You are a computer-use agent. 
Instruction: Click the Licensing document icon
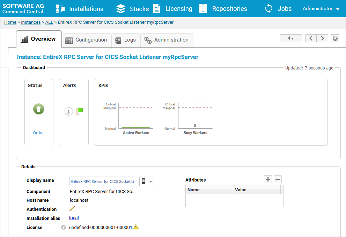pyautogui.click(x=156, y=9)
